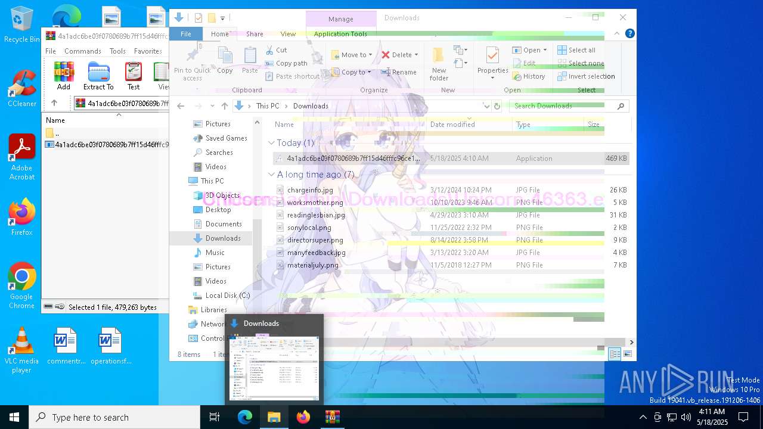763x429 pixels.
Task: Click the Downloads taskbar preview thumbnail
Action: (274, 367)
